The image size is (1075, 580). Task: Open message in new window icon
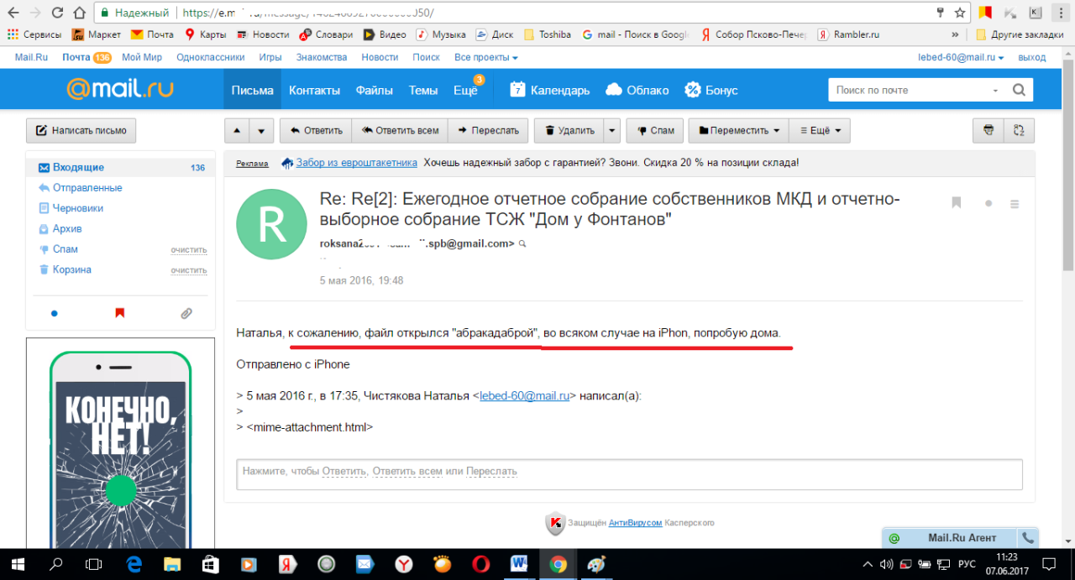coord(1020,131)
